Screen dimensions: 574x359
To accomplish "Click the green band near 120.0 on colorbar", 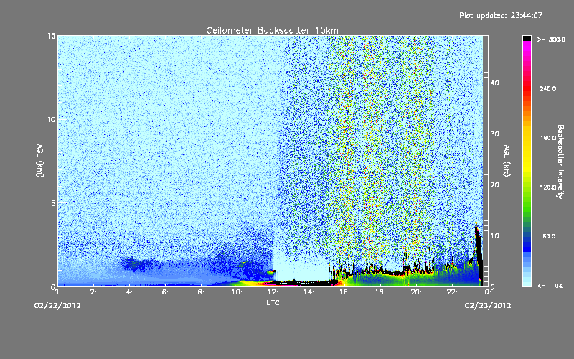I will point(527,190).
